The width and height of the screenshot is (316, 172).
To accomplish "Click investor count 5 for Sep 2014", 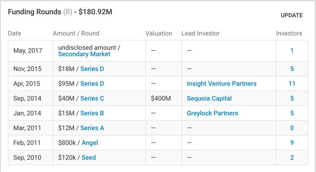I will click(292, 98).
